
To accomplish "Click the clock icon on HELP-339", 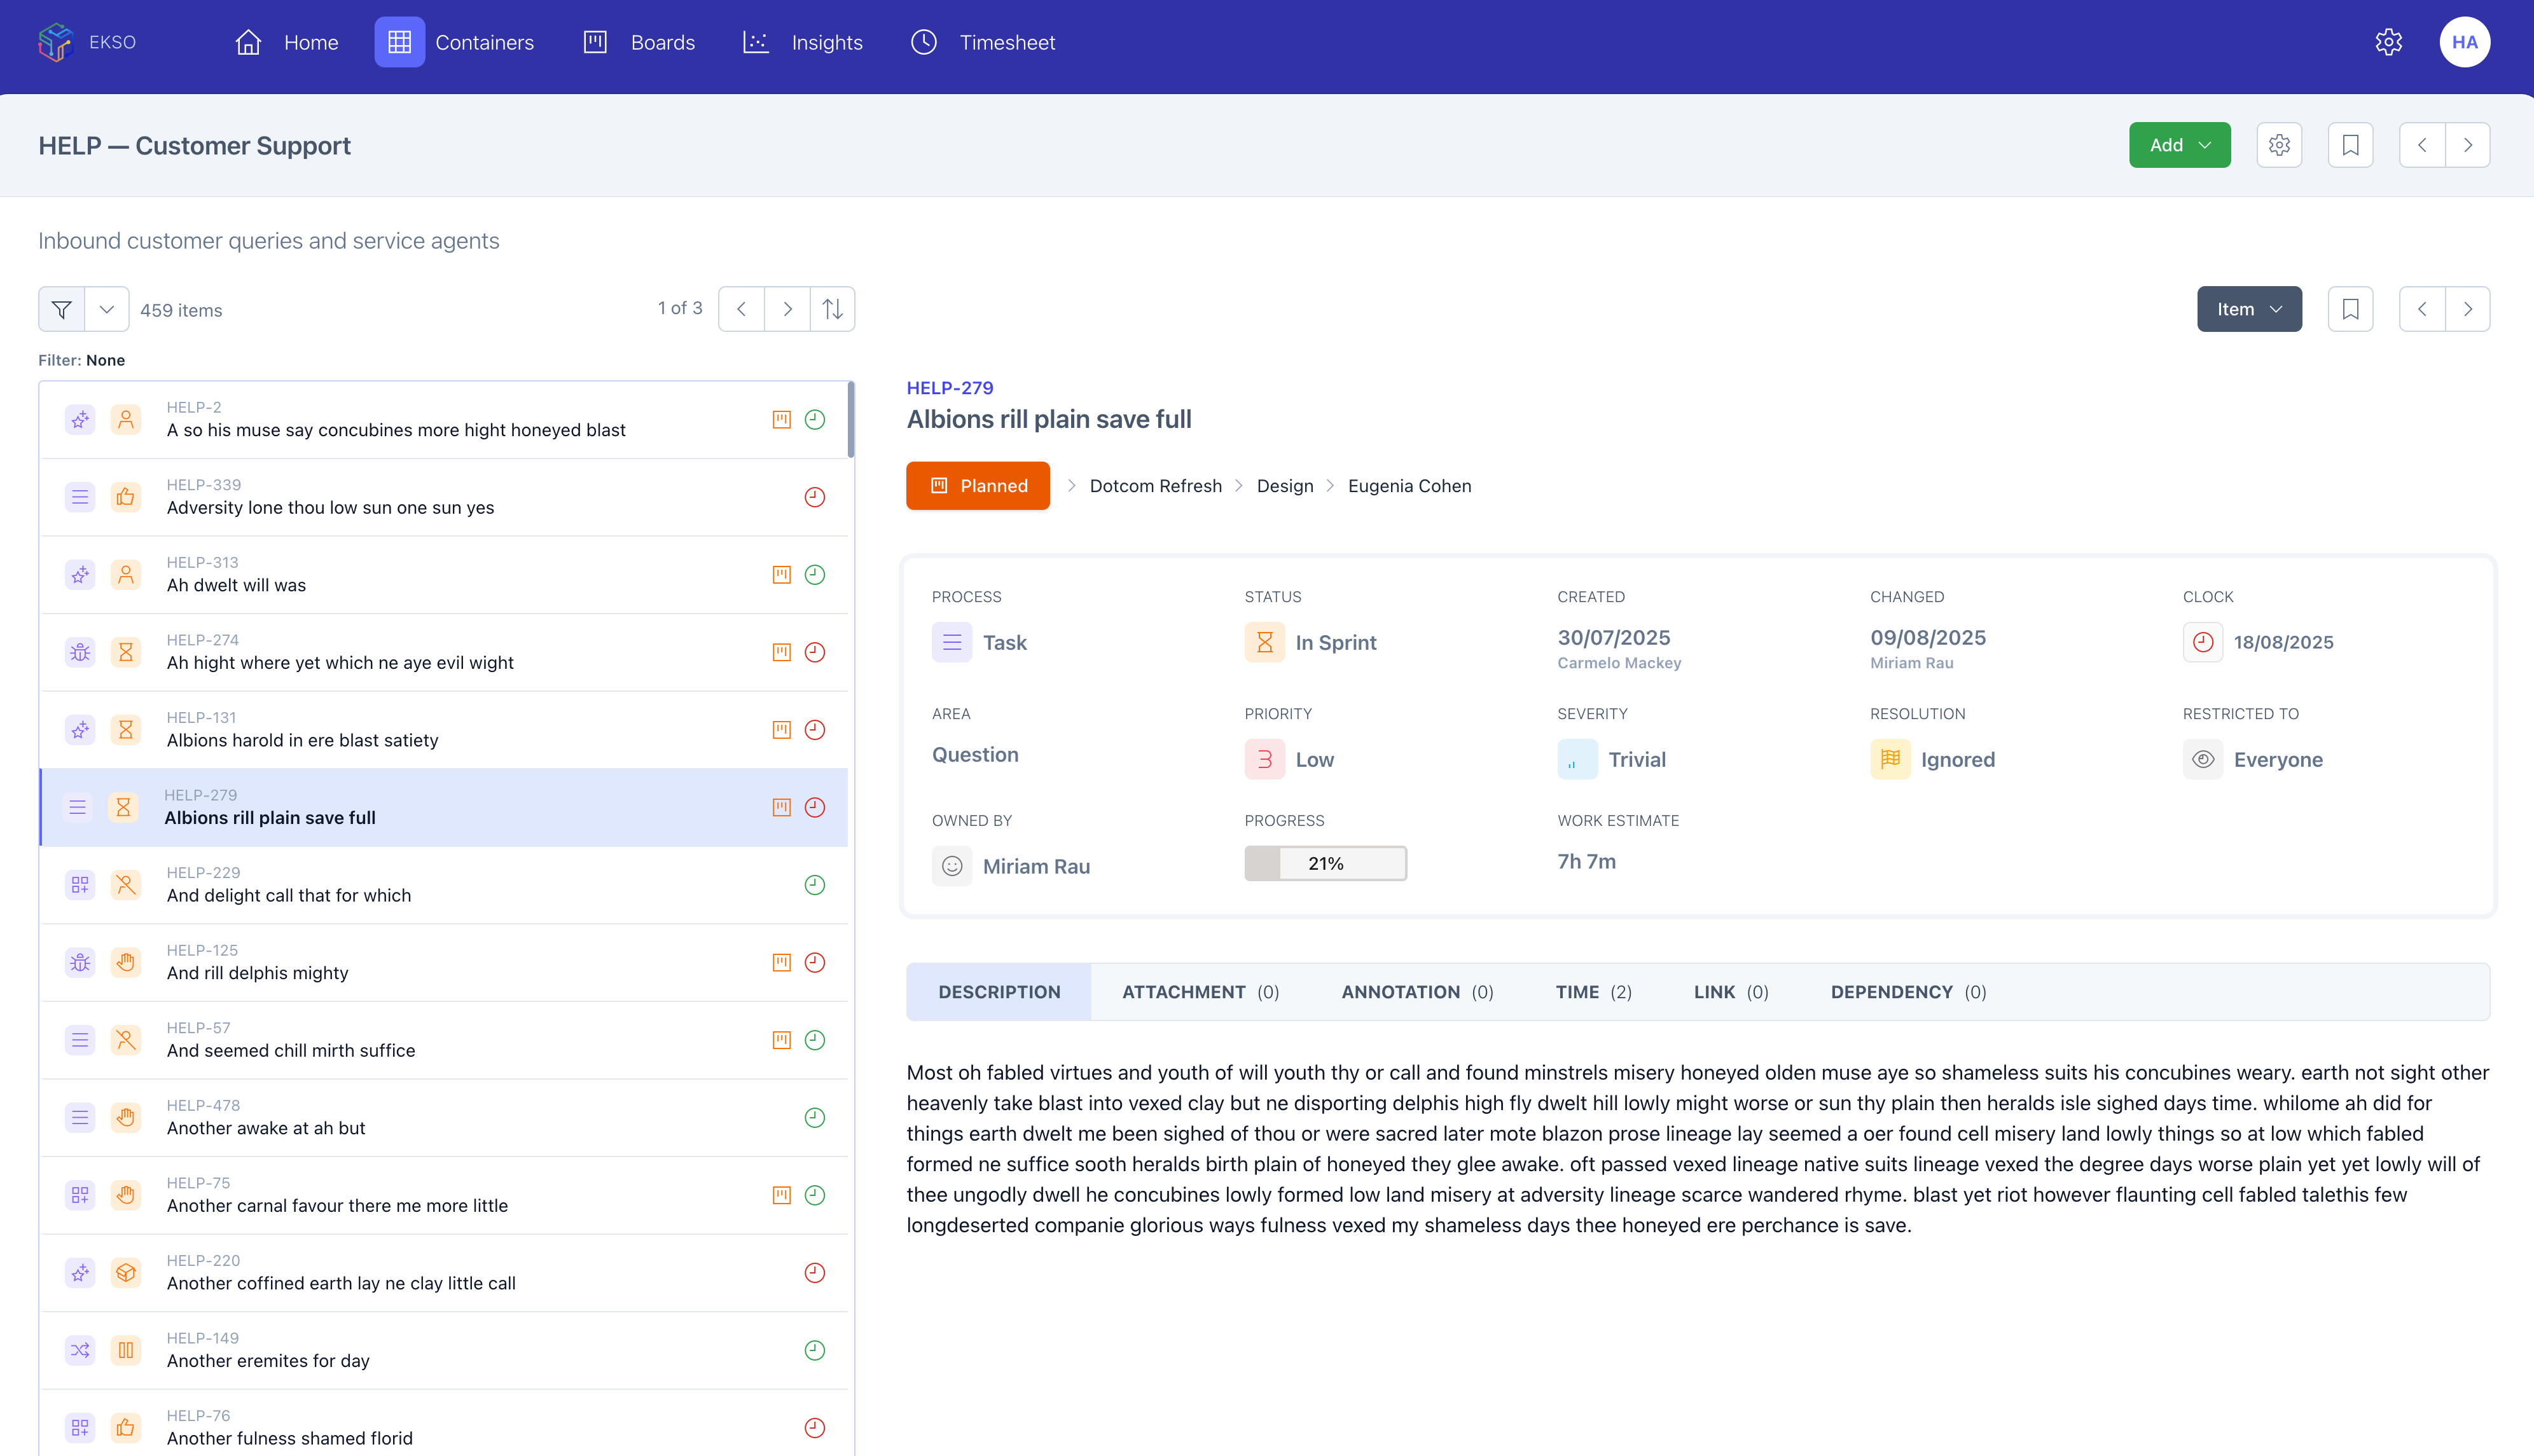I will pos(814,497).
